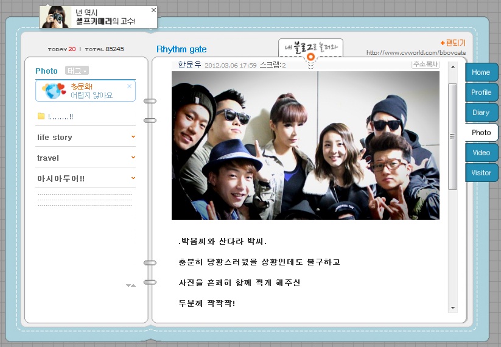This screenshot has height=347, width=501.
Task: Click the globe with hearts banner icon
Action: point(52,91)
